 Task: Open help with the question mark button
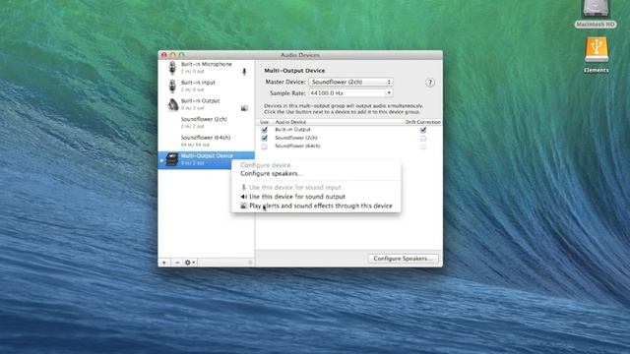(x=430, y=83)
